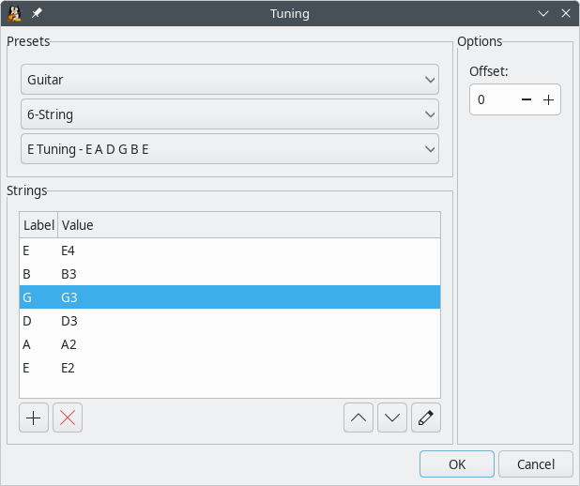This screenshot has height=486, width=580.
Task: Open the Guitar instrument dropdown
Action: tap(230, 80)
